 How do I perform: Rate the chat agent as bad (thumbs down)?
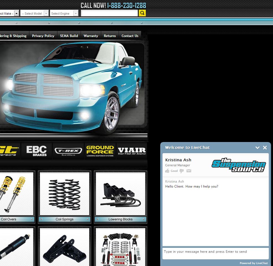182,171
